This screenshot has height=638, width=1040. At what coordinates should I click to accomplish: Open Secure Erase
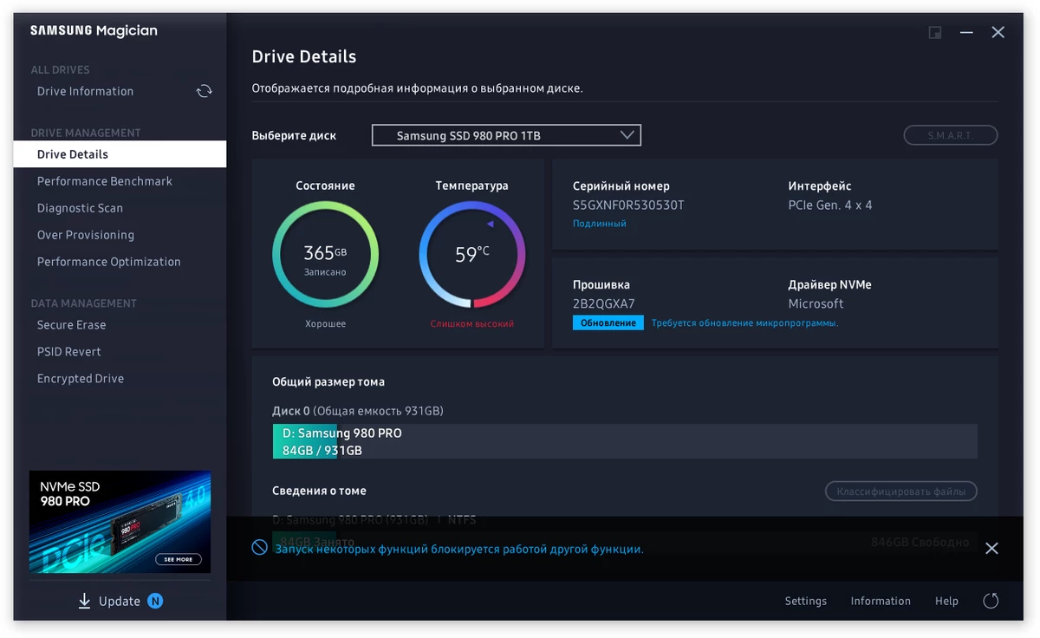pos(71,325)
